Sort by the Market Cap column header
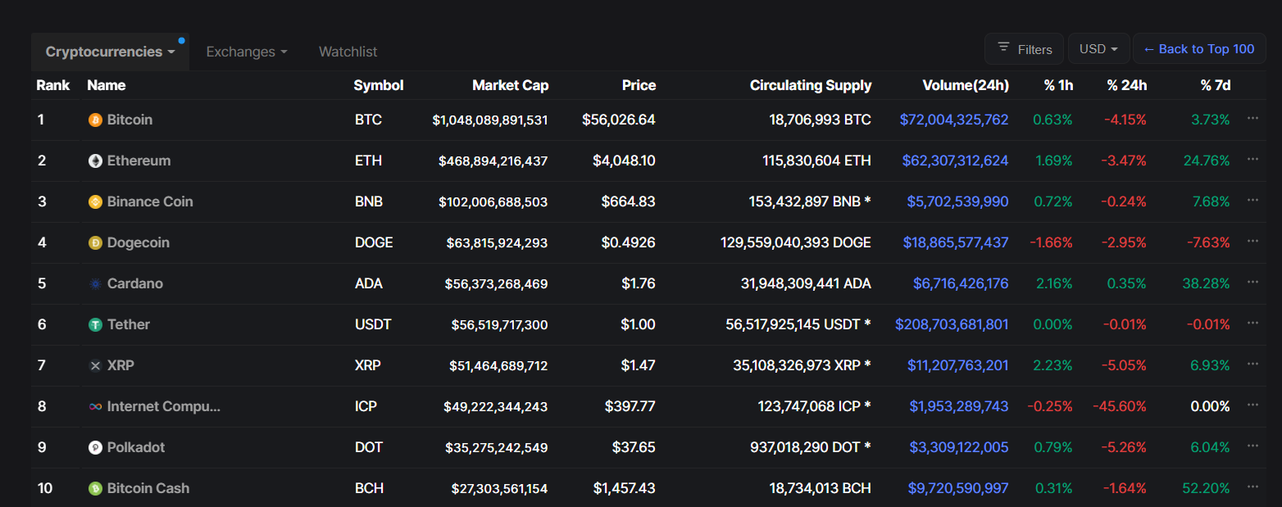This screenshot has height=507, width=1282. coord(511,85)
